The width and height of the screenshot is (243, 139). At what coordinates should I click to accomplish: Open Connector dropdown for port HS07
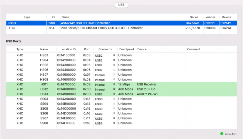point(105,75)
